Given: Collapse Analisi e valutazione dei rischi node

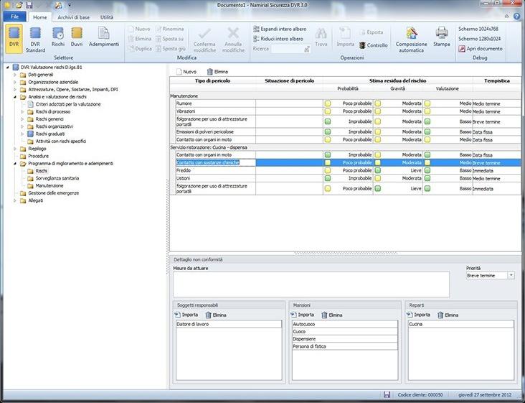Looking at the screenshot, I should 14,97.
